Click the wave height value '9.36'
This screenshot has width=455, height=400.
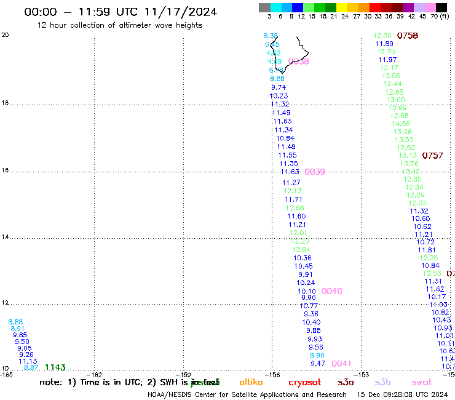[x=311, y=314]
